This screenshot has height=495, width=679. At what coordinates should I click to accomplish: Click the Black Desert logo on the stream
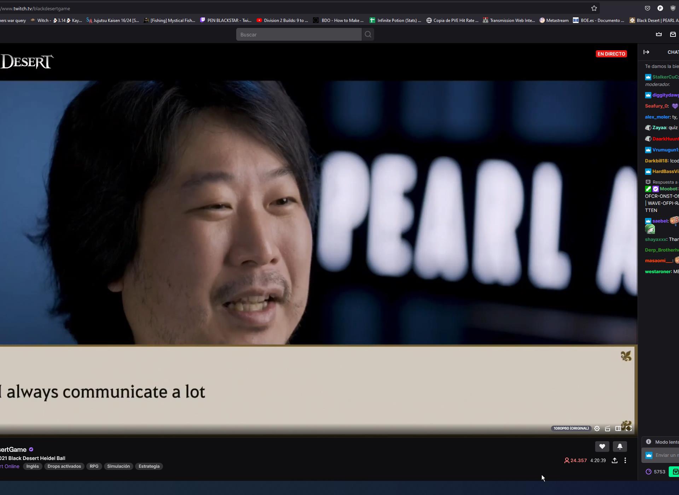pos(27,62)
